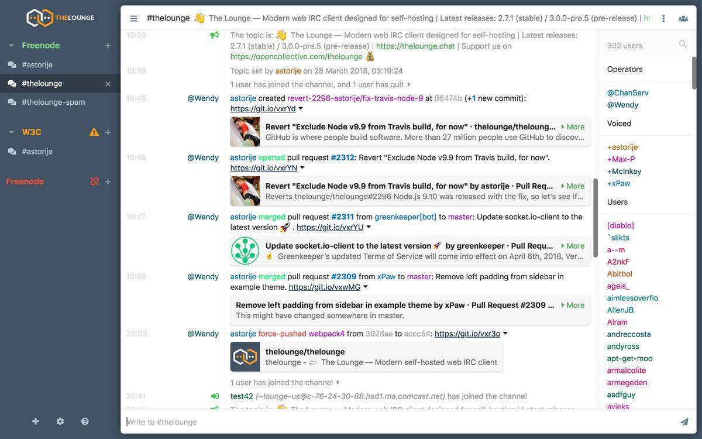Toggle the sidebar with the hamburger menu icon
The image size is (702, 439).
point(134,19)
